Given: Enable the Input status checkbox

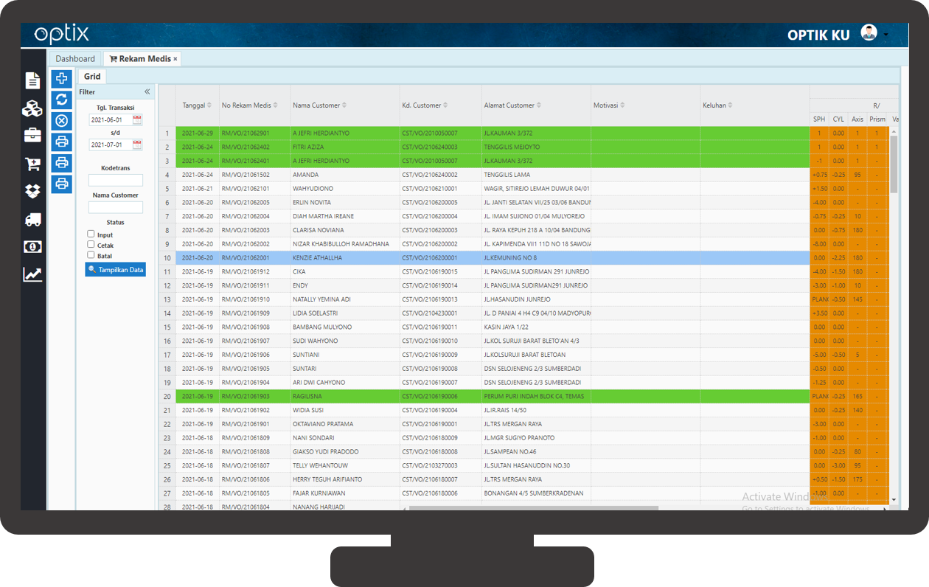Looking at the screenshot, I should (91, 234).
